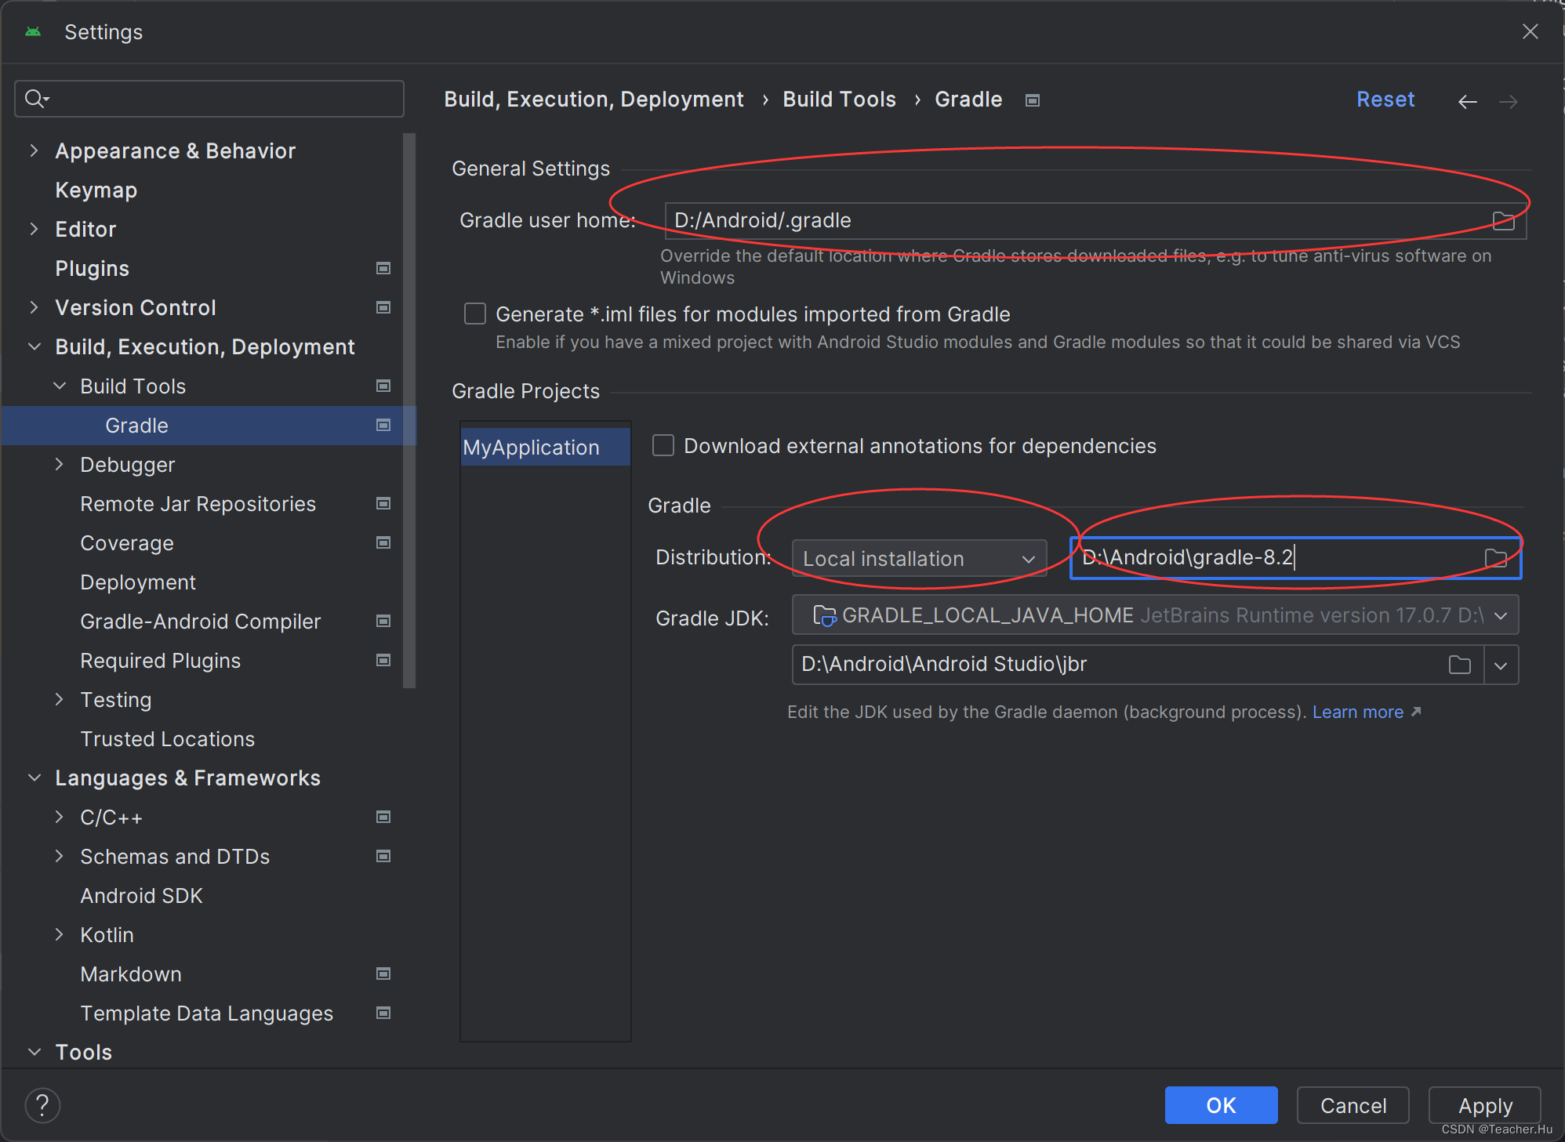Screen dimensions: 1565x1142
Task: Open Android SDK settings
Action: tap(141, 896)
